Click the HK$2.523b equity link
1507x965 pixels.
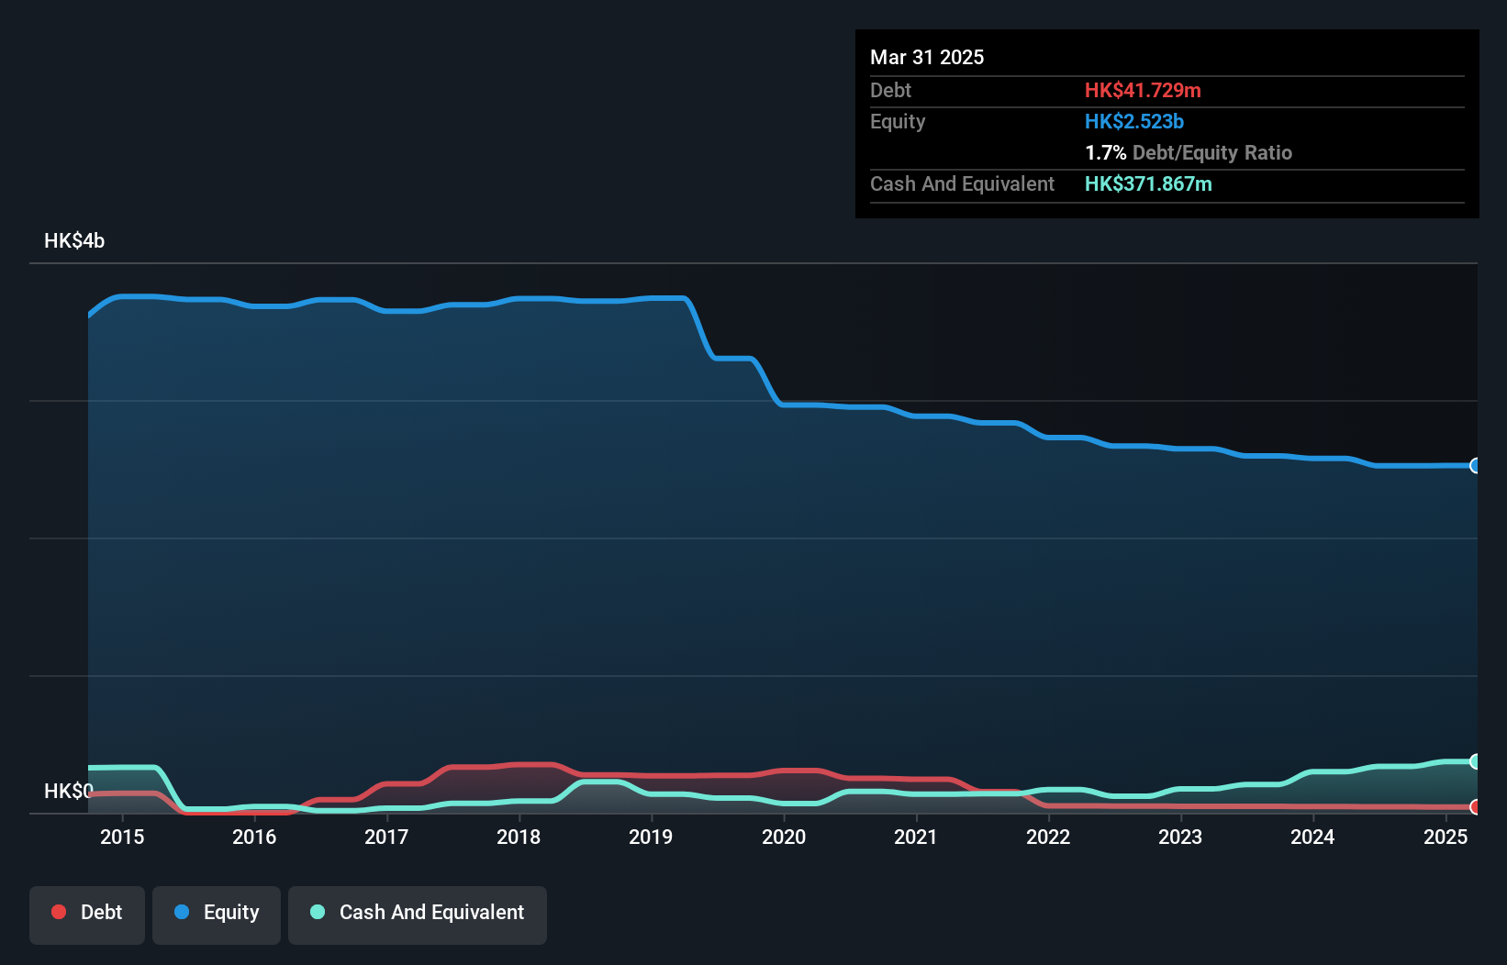tap(1133, 121)
